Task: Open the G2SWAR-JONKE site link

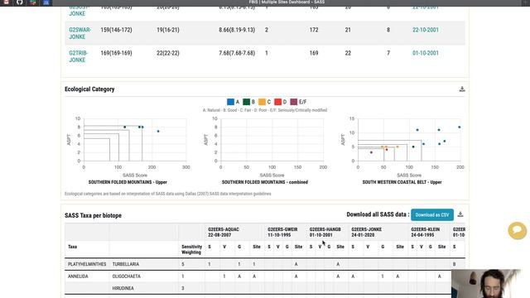Action: click(79, 33)
